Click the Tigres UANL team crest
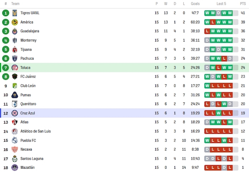 coord(15,13)
